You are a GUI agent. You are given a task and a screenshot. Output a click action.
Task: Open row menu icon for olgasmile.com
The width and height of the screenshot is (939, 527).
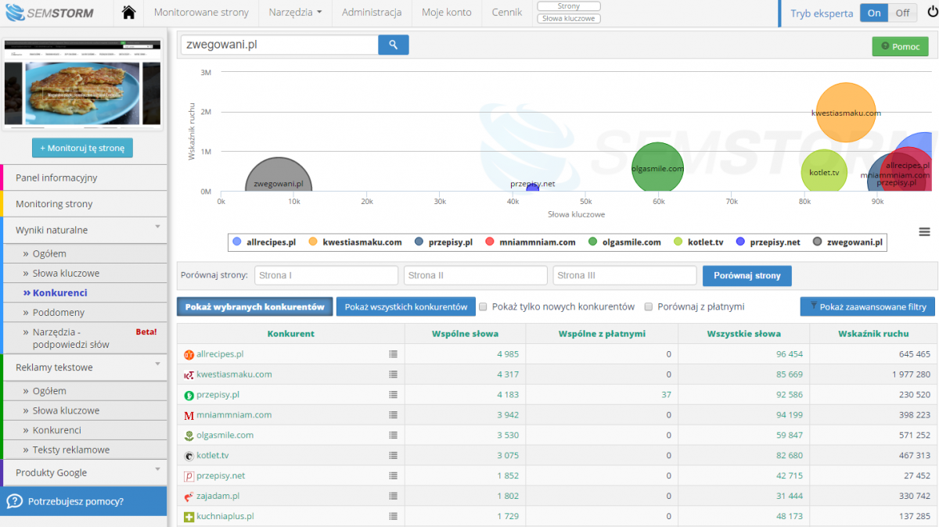394,436
